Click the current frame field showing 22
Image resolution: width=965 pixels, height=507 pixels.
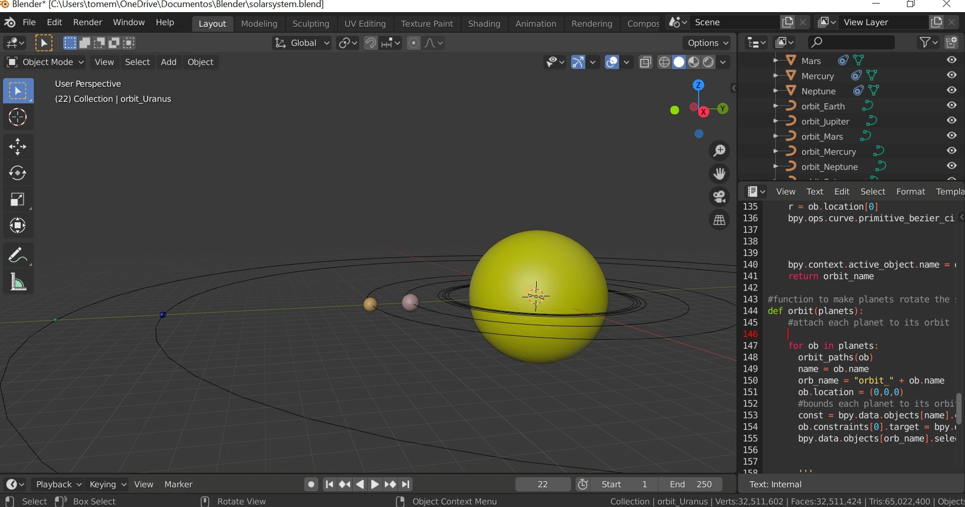(x=543, y=484)
